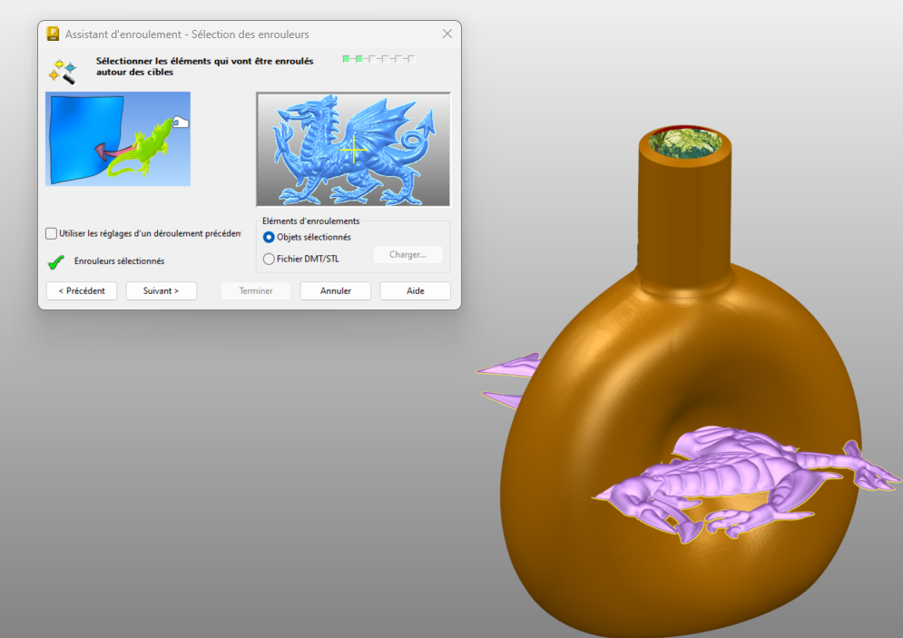Open help via the Aide button

416,290
